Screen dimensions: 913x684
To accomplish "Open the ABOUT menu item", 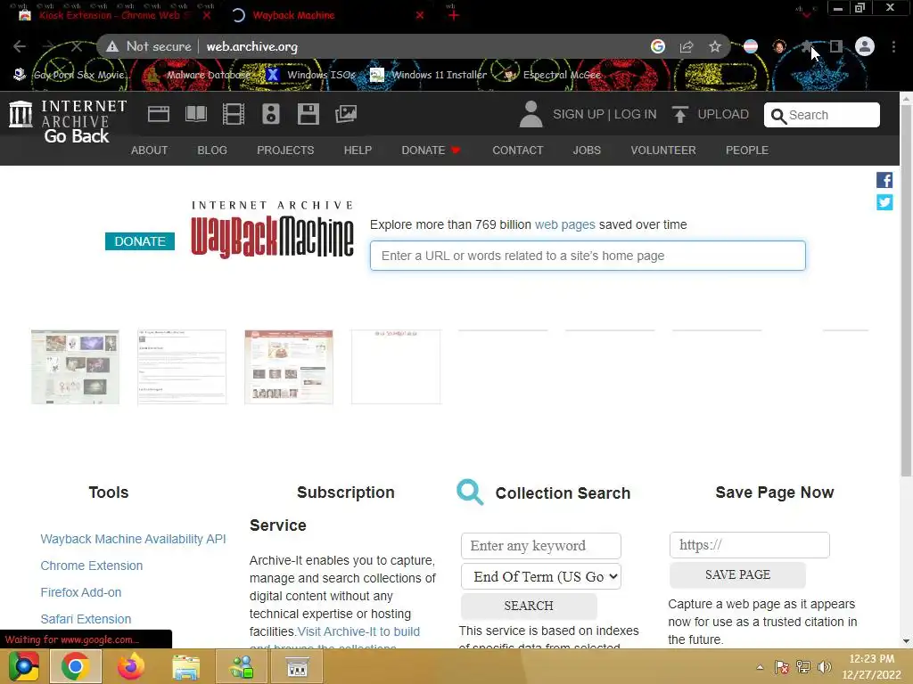I will [149, 150].
